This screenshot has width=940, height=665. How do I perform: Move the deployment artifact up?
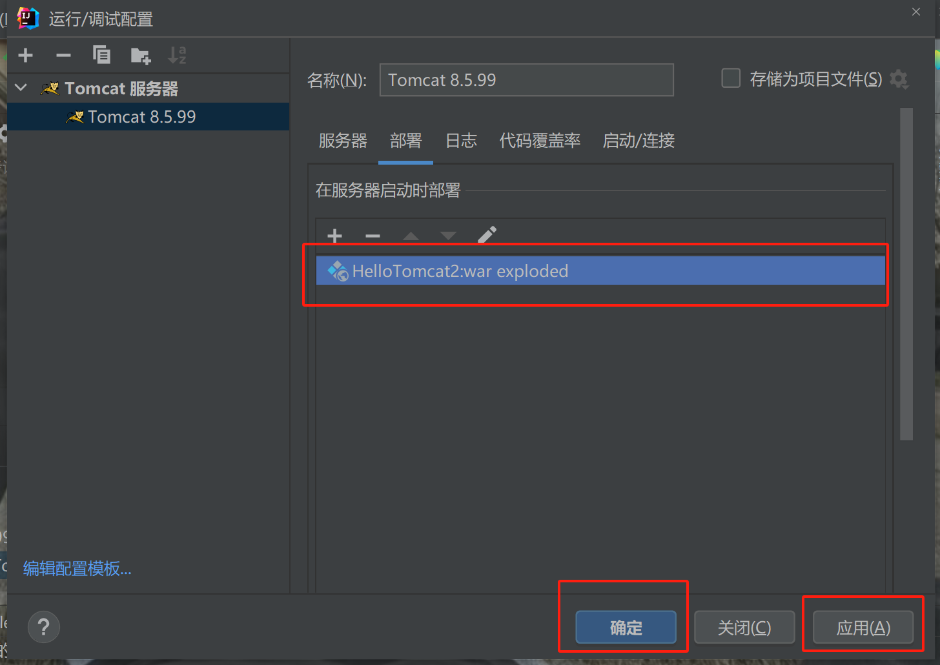click(411, 236)
